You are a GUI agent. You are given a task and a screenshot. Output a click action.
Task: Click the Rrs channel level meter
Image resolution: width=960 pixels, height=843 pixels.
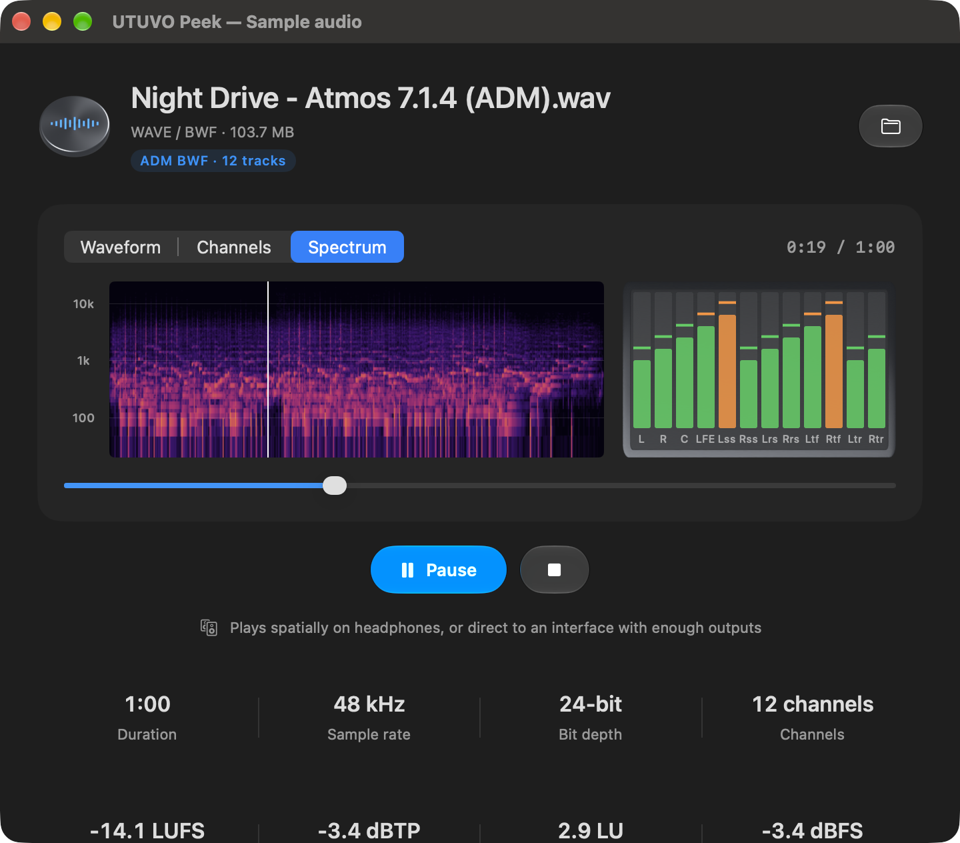click(x=791, y=360)
